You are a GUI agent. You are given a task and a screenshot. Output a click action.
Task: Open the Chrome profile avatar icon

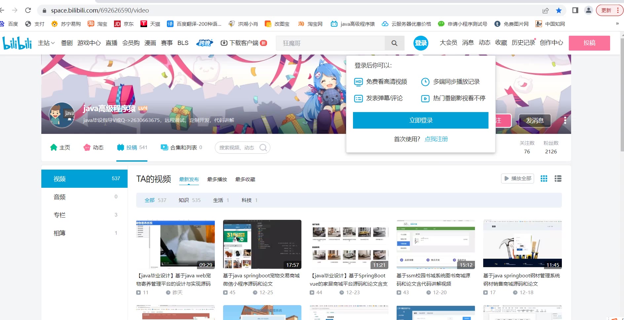point(589,10)
